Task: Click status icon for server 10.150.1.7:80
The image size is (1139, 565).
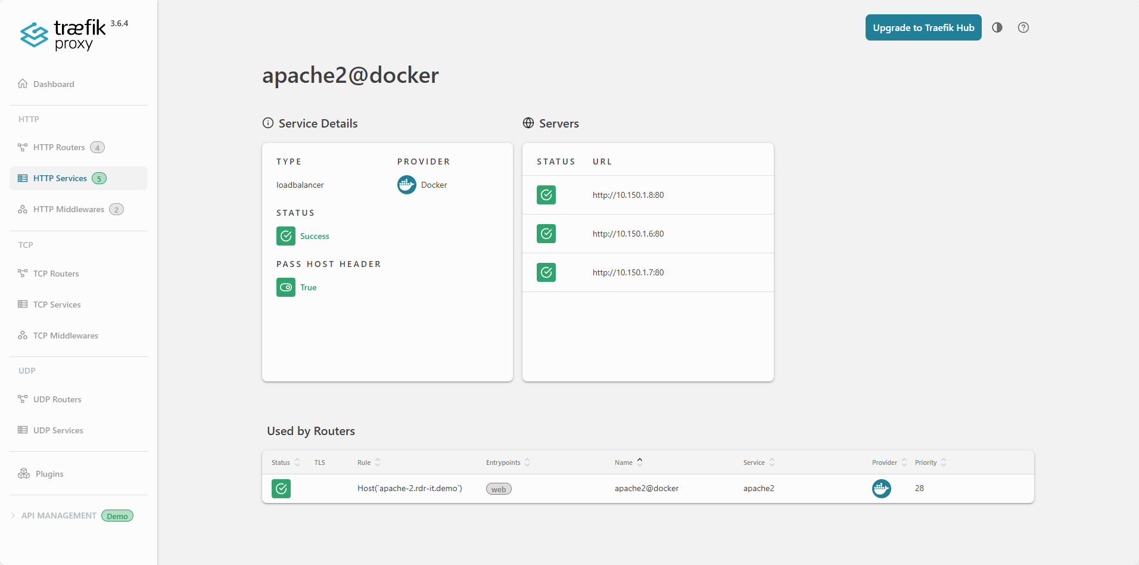Action: pyautogui.click(x=546, y=272)
